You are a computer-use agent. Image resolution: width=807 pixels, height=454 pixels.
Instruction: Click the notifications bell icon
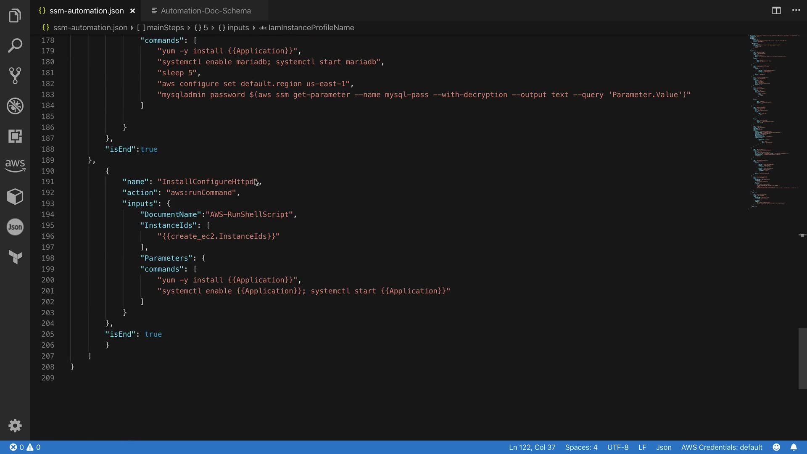[794, 447]
